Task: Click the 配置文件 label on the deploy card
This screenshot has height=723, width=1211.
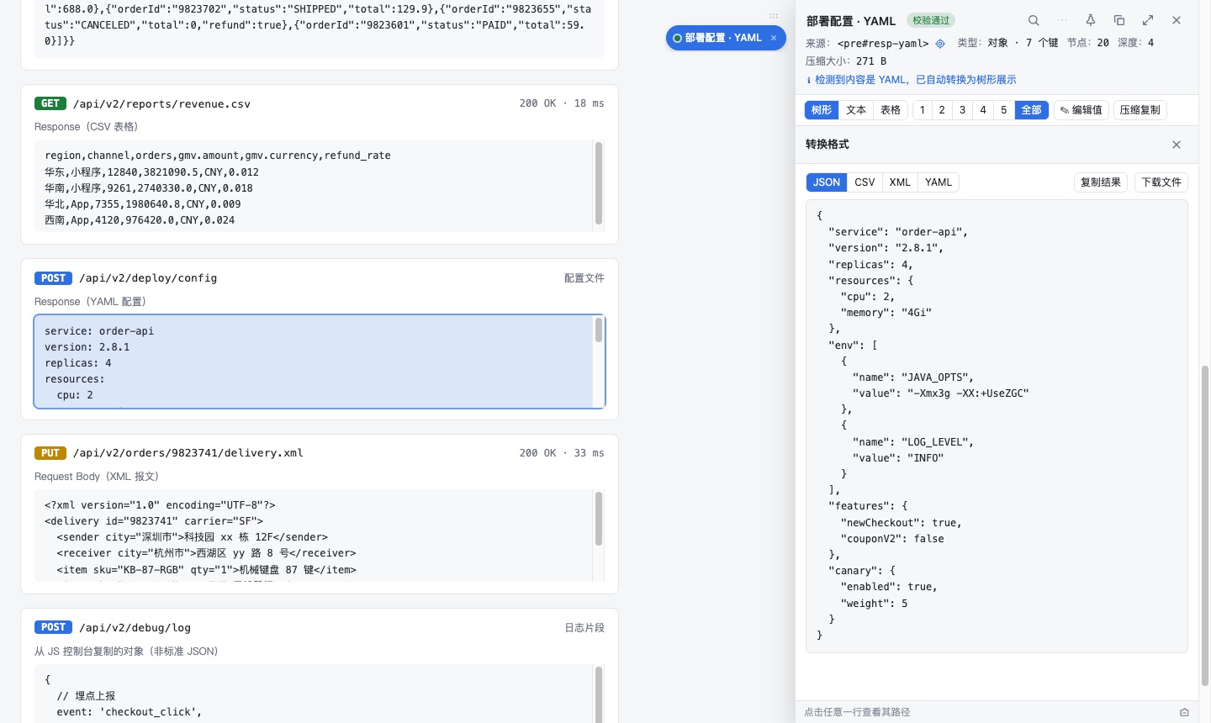Action: [x=584, y=278]
